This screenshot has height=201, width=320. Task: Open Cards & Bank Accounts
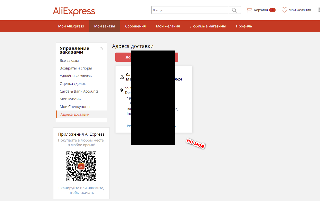click(x=79, y=91)
